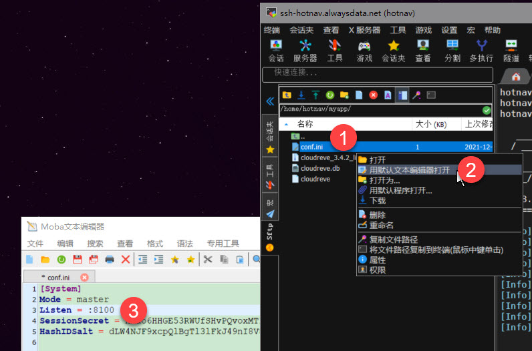Viewport: 532px width, 351px height.
Task: Click the Cut scissors icon in editor
Action: 208,260
